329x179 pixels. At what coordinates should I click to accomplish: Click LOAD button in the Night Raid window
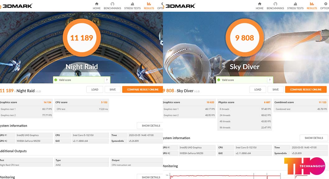click(x=95, y=89)
